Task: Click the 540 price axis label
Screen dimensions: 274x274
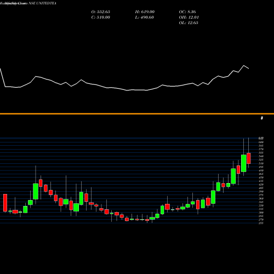Action: point(261,156)
